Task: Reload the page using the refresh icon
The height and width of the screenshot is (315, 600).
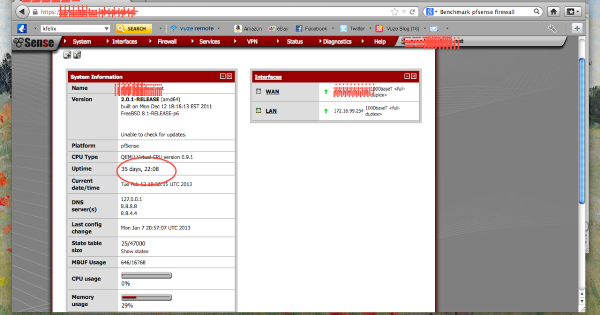Action: (x=412, y=11)
